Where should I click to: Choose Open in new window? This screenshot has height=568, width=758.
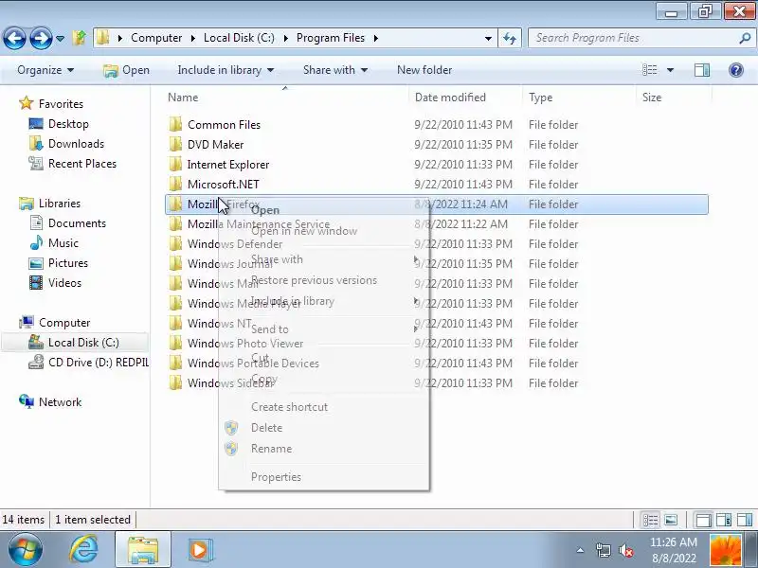click(324, 231)
